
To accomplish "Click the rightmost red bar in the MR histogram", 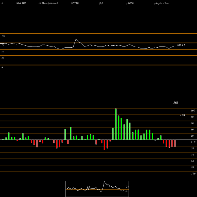I will (x=175, y=143).
